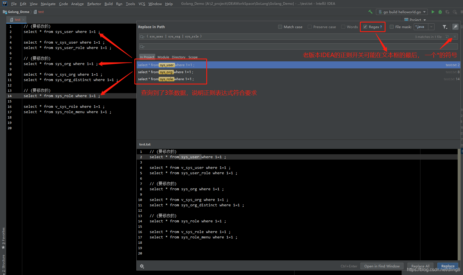The height and width of the screenshot is (275, 463).
Task: Click line 5 sys_user_role in main editor
Action: [68, 48]
